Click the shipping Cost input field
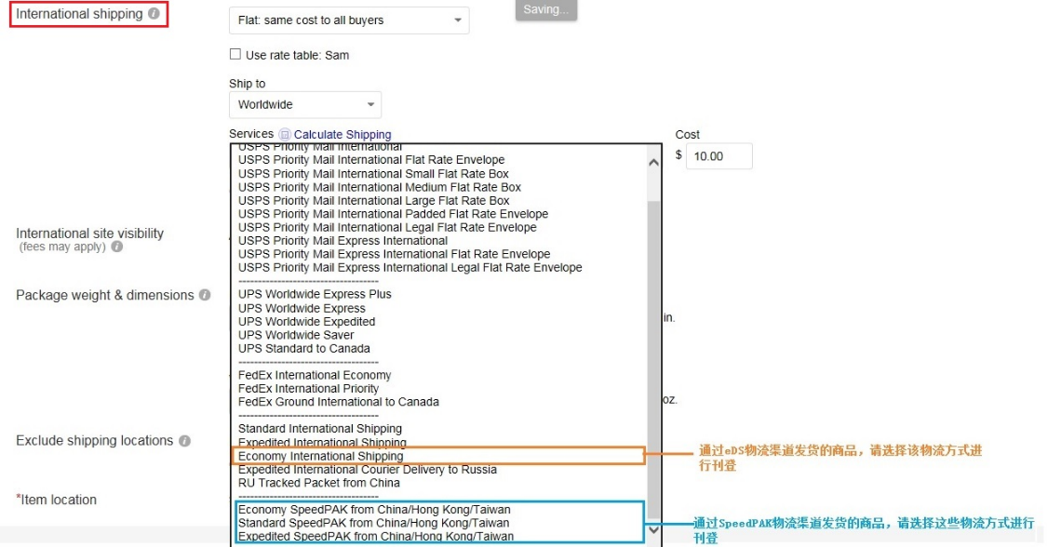The image size is (1047, 547). [718, 156]
